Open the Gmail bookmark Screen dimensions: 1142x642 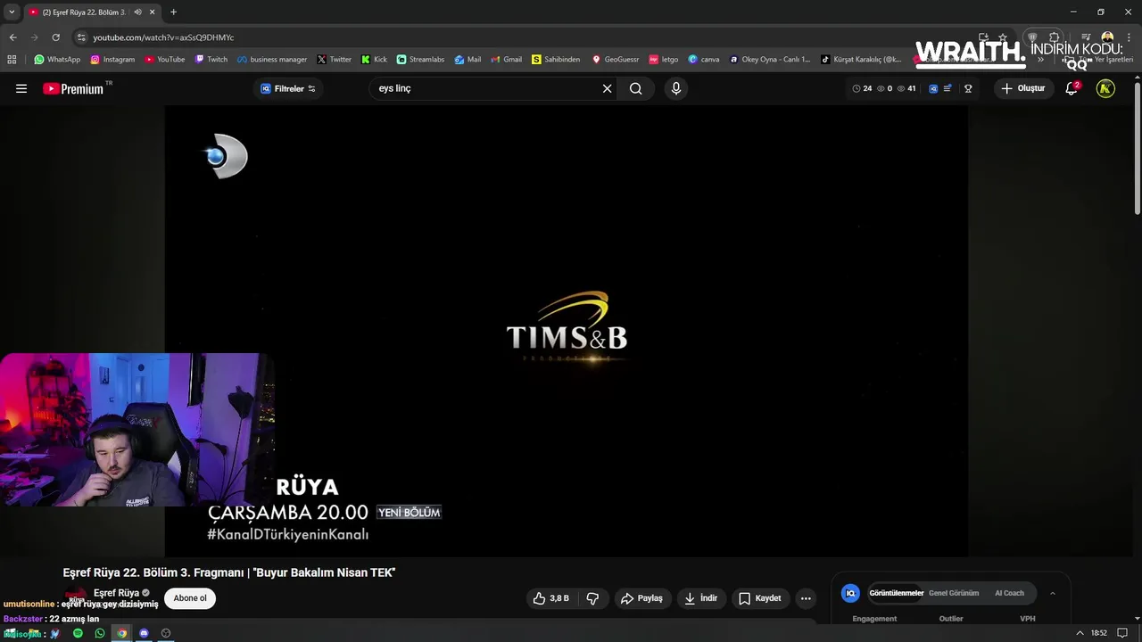[x=507, y=60]
